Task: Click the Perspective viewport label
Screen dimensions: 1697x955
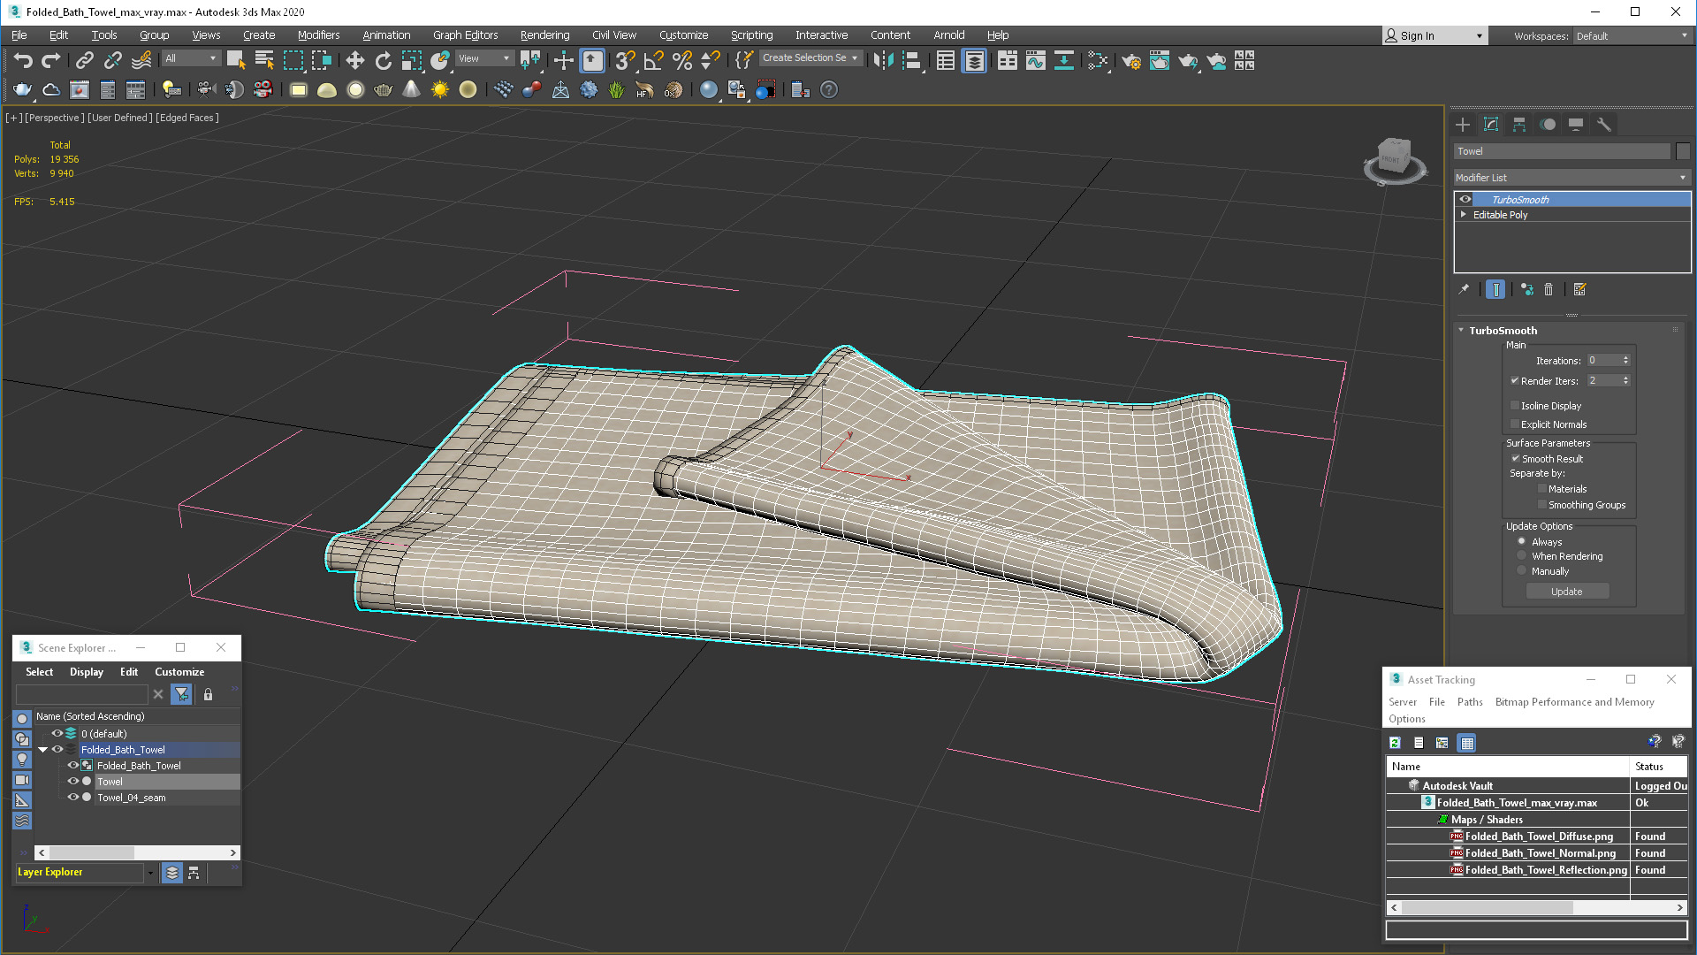Action: coord(55,118)
